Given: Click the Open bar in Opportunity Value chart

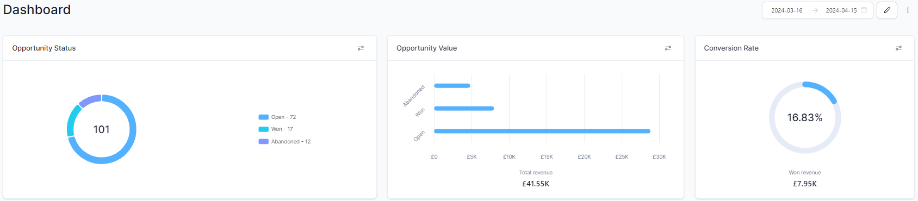Looking at the screenshot, I should (542, 131).
